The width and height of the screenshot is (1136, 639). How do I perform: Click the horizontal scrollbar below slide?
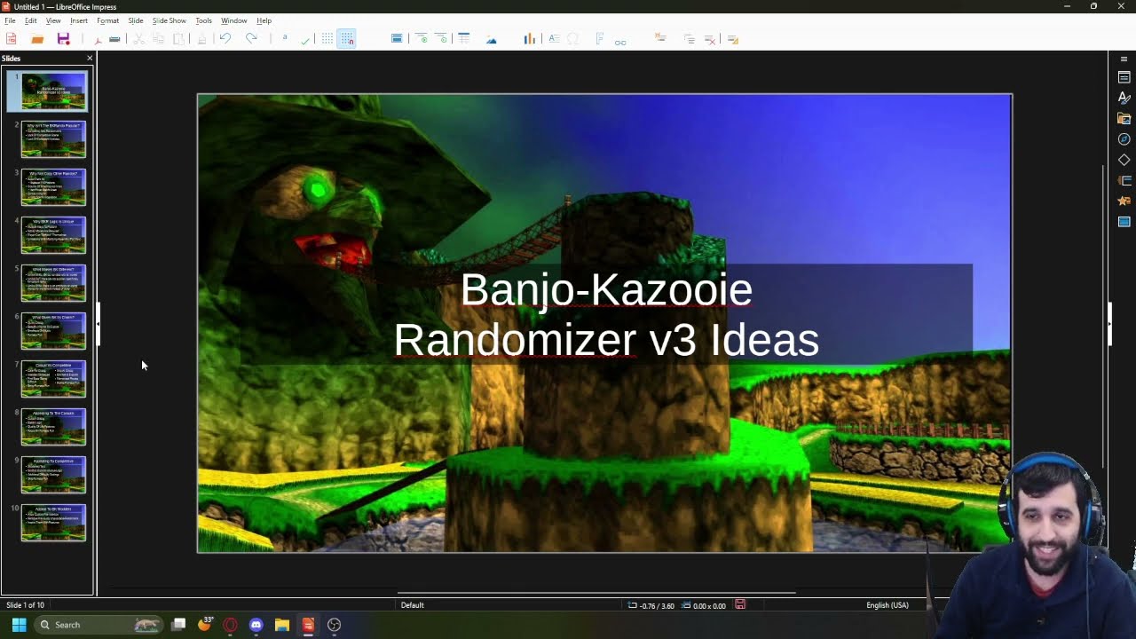(596, 592)
